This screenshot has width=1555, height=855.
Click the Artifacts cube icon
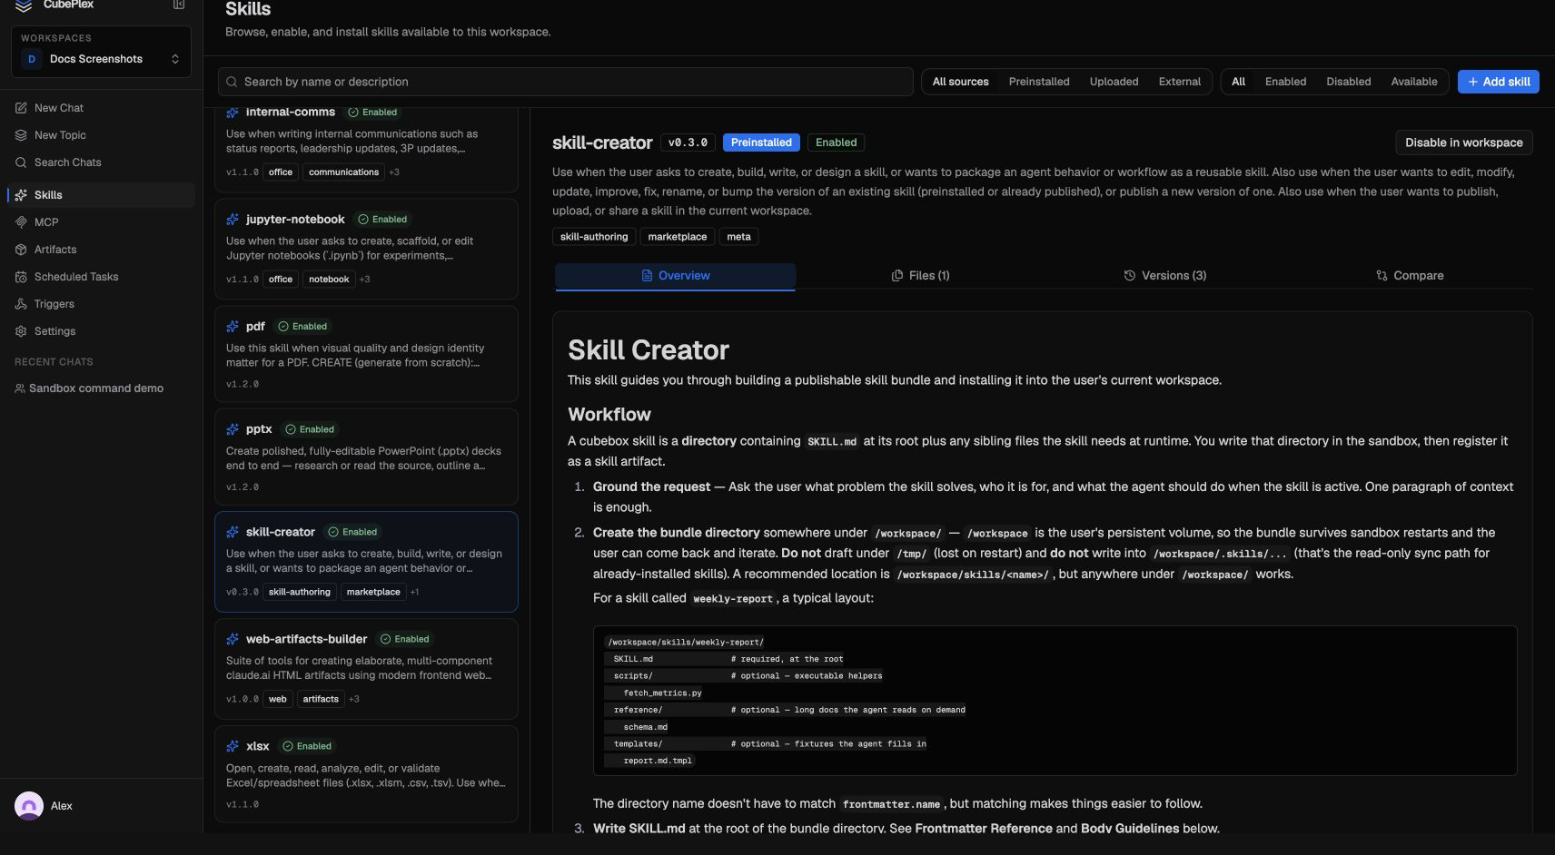(21, 250)
